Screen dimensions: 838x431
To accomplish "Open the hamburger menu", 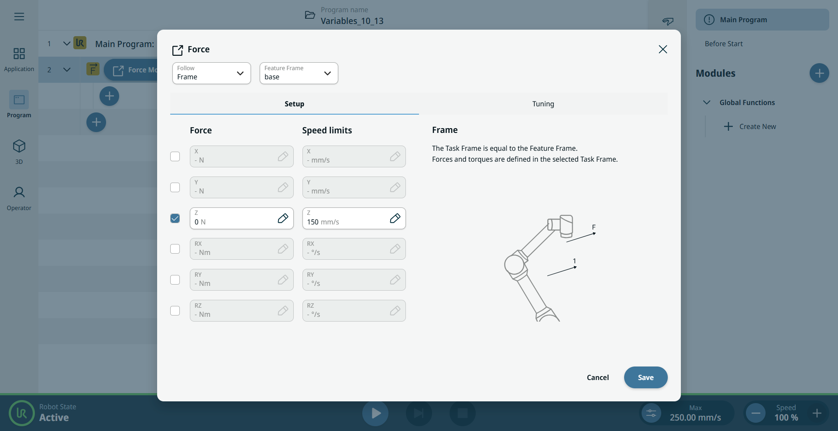I will [19, 17].
